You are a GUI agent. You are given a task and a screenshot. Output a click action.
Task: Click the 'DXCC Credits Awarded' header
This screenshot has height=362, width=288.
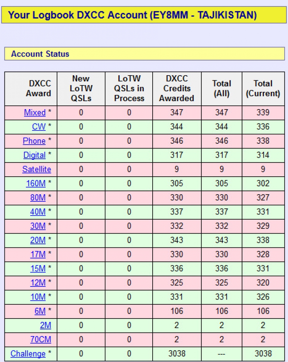pos(177,88)
